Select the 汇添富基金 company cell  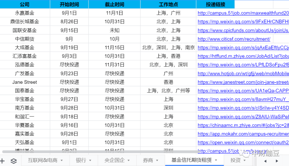[25, 56]
